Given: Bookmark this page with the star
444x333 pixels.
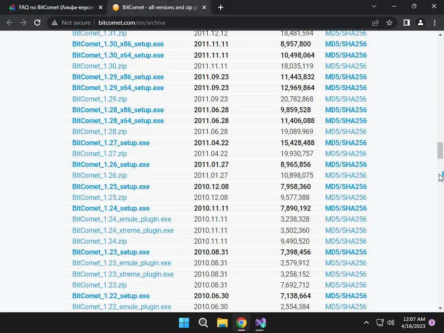Looking at the screenshot, I should (389, 23).
